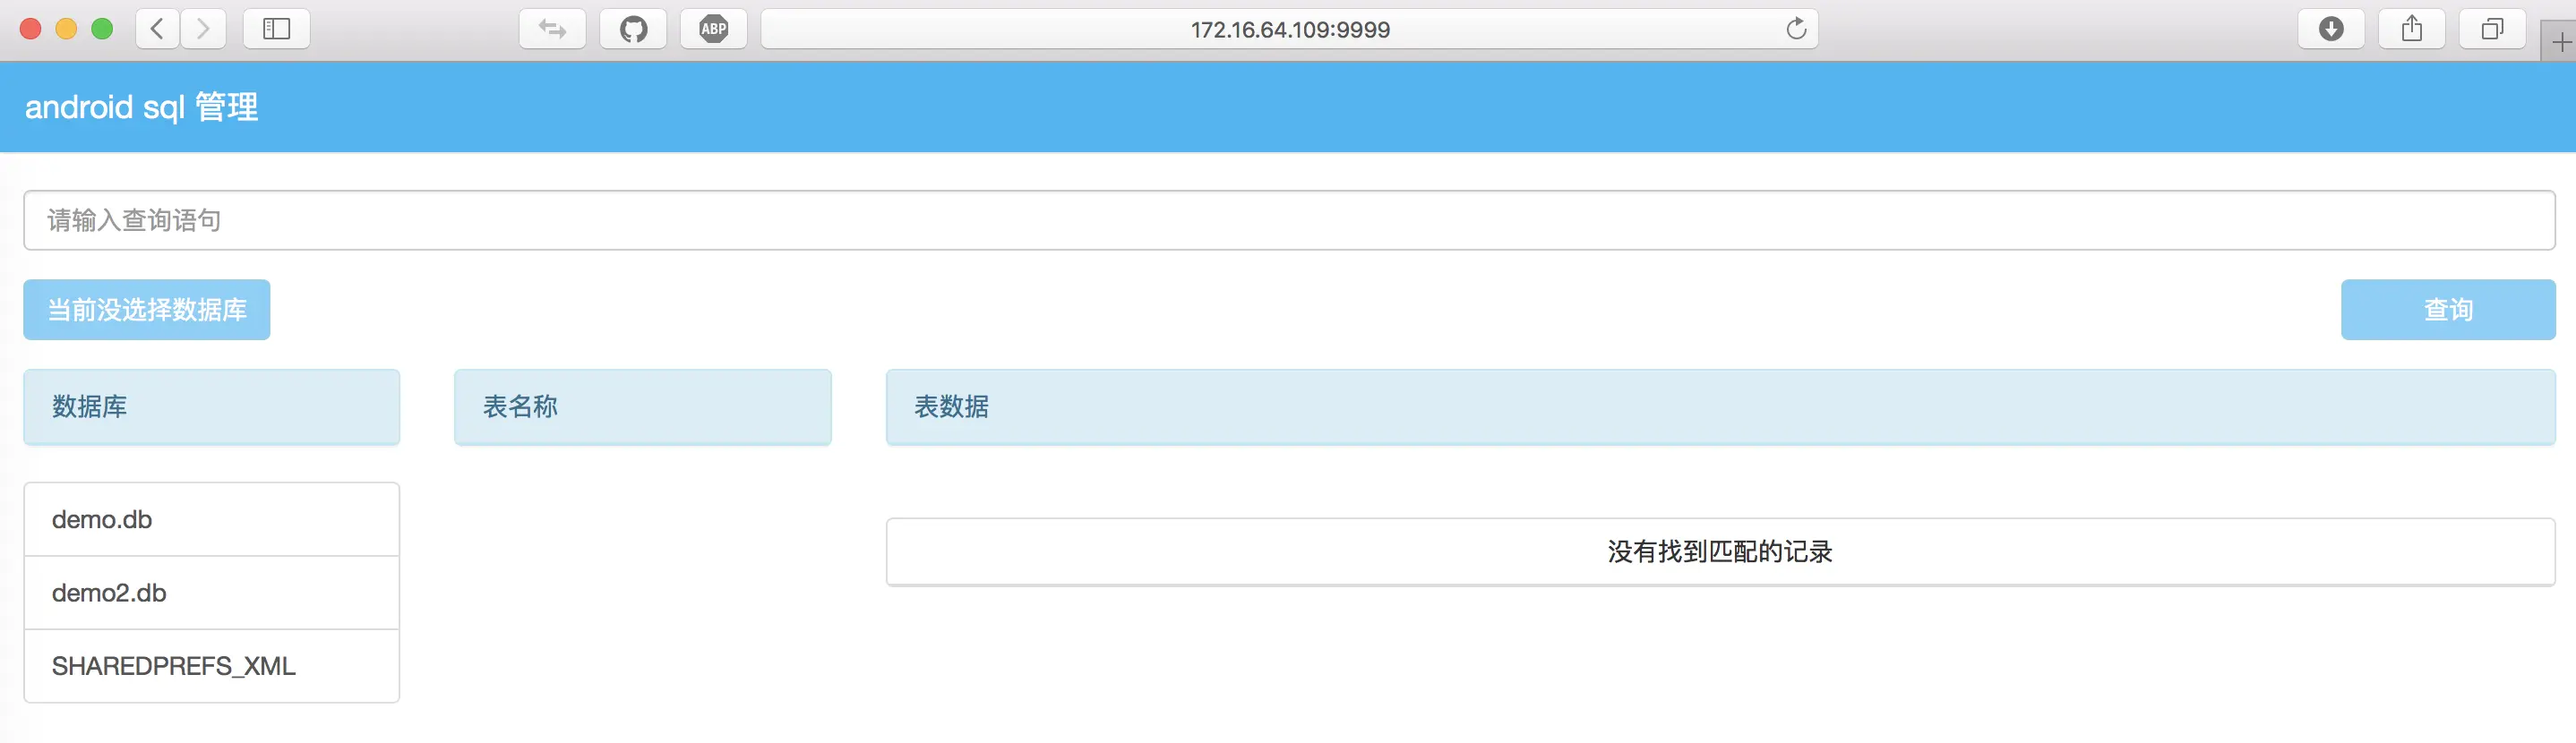
Task: Close the window with red button
Action: [x=31, y=29]
